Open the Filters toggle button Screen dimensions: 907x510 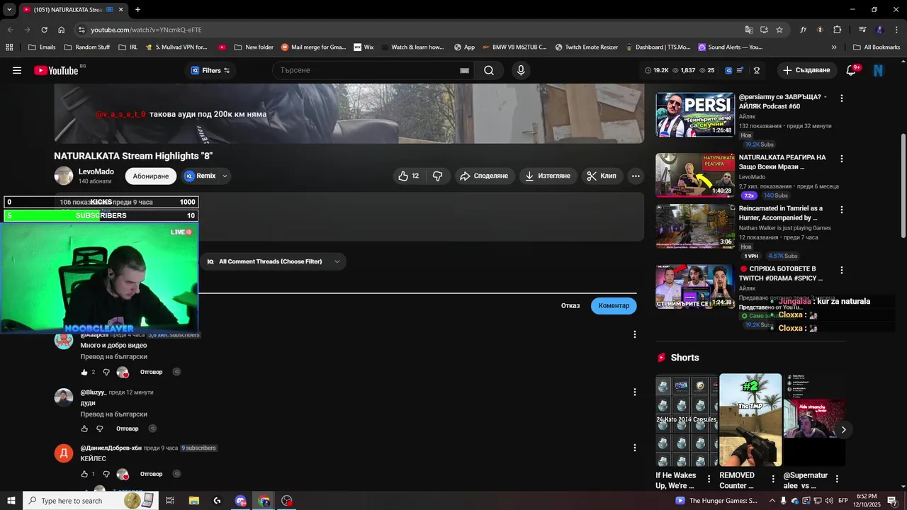[210, 70]
